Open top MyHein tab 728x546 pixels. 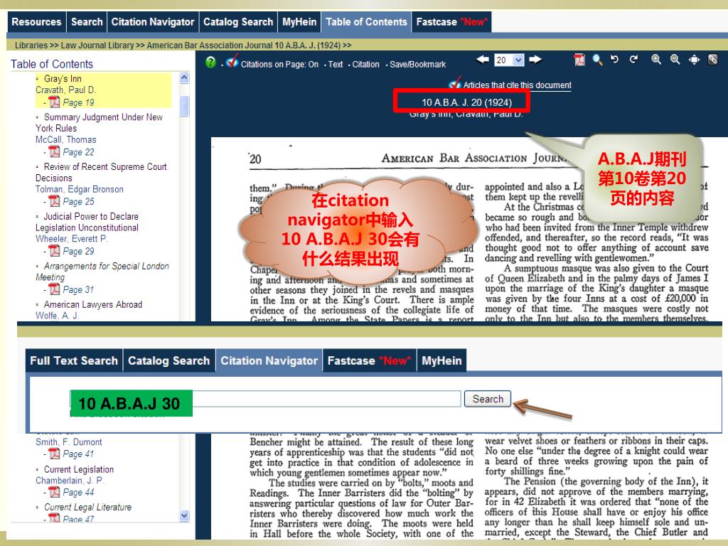point(299,22)
